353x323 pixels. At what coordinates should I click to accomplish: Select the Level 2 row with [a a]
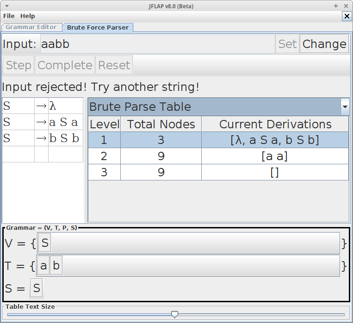point(218,156)
